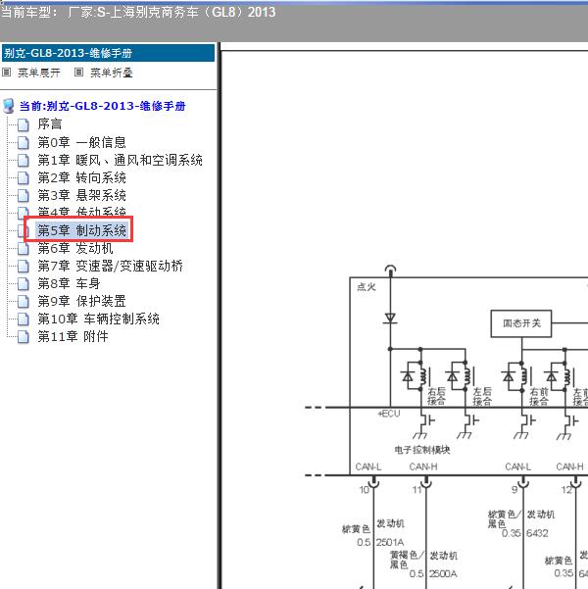Open 第3章 悬架系统
The image size is (588, 589).
tap(82, 195)
